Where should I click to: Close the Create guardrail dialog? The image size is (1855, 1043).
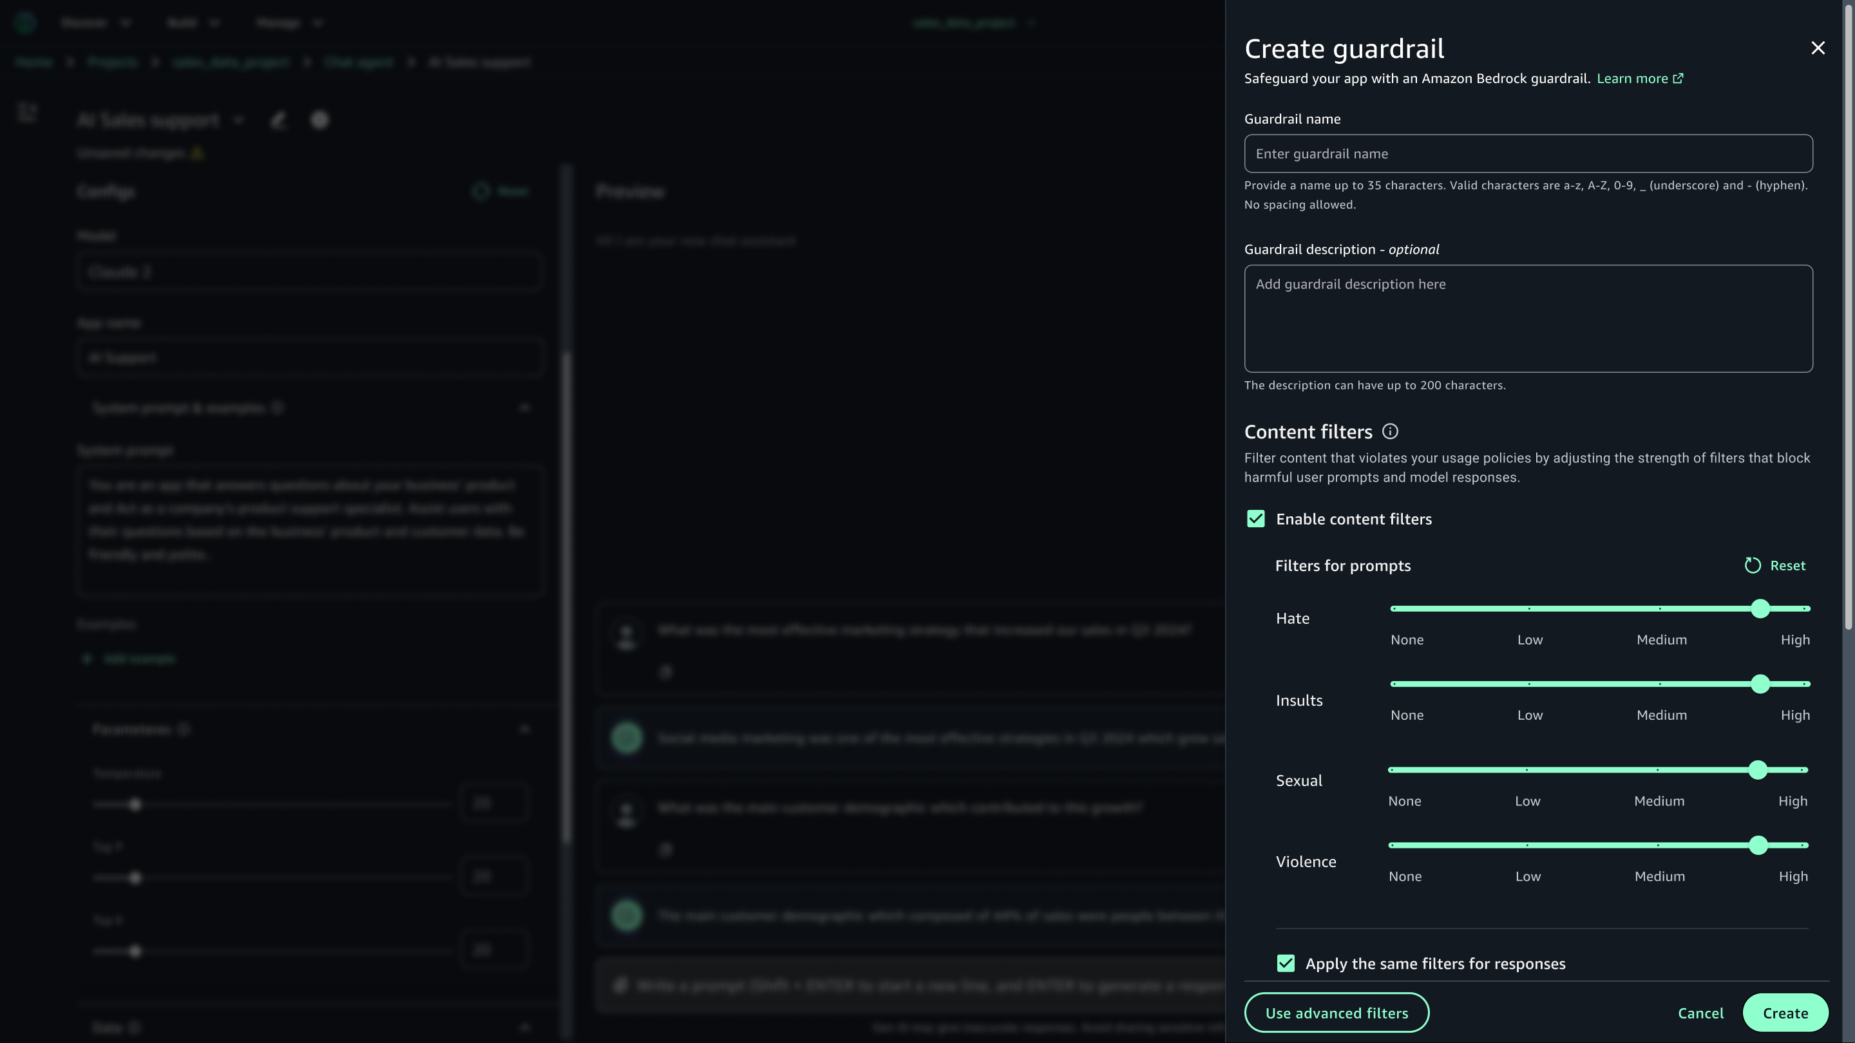coord(1818,48)
